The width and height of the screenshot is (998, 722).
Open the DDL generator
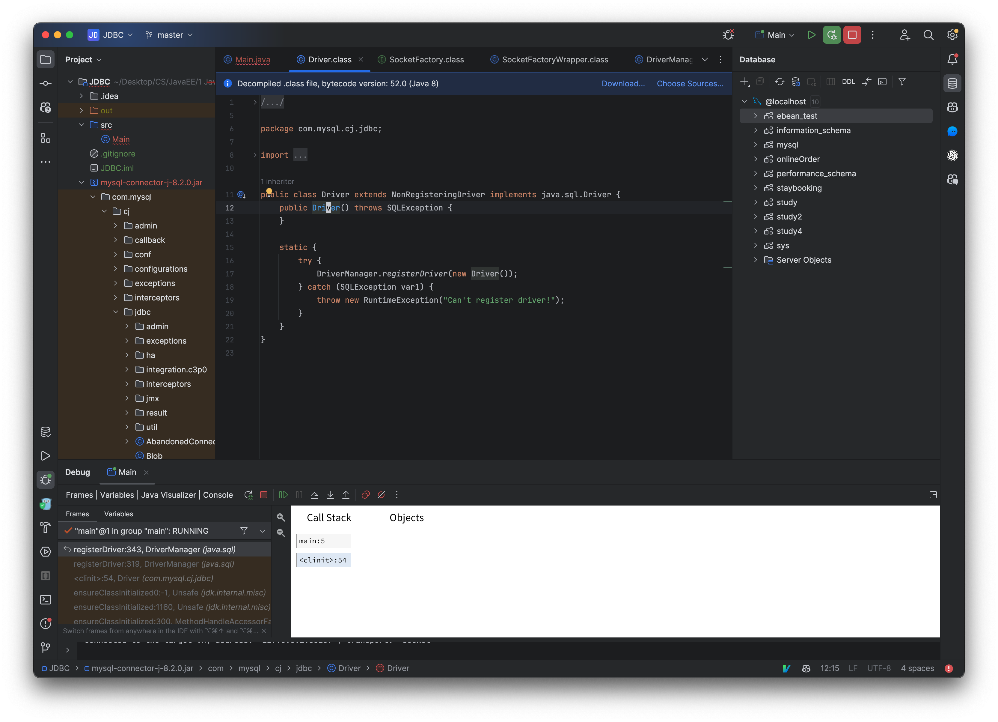click(849, 82)
